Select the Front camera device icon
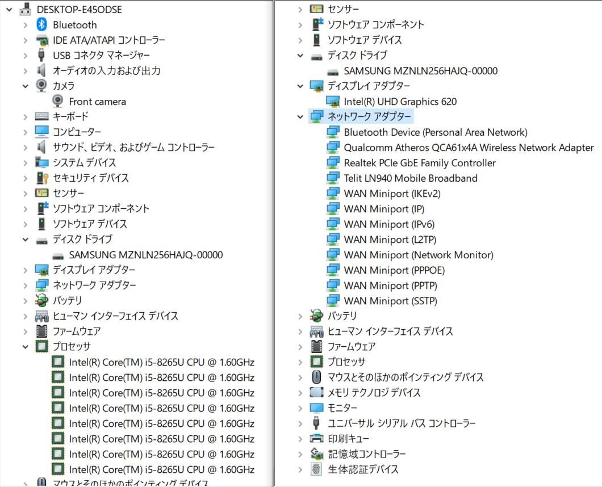 click(57, 101)
